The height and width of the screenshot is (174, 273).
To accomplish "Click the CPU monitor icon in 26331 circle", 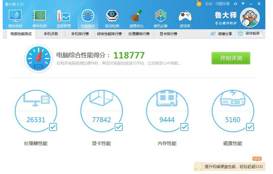I will click(36, 99).
